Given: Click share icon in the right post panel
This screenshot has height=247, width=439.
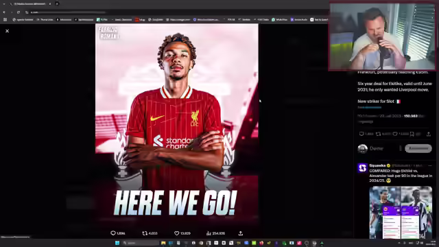Looking at the screenshot, I should [x=429, y=134].
